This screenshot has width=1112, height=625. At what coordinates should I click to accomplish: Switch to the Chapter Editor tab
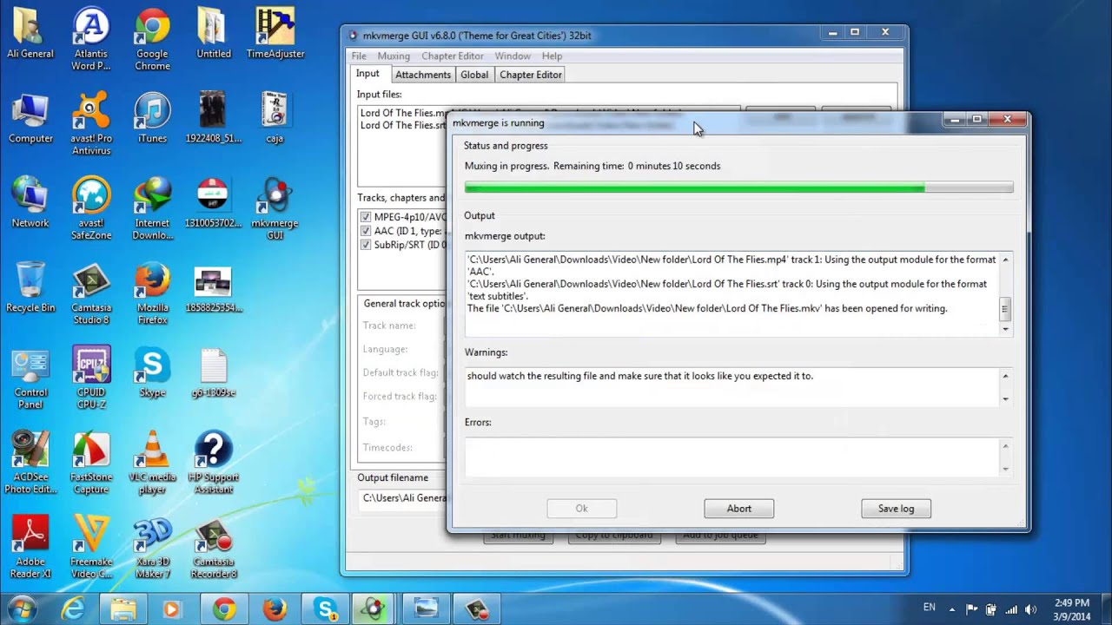click(531, 75)
